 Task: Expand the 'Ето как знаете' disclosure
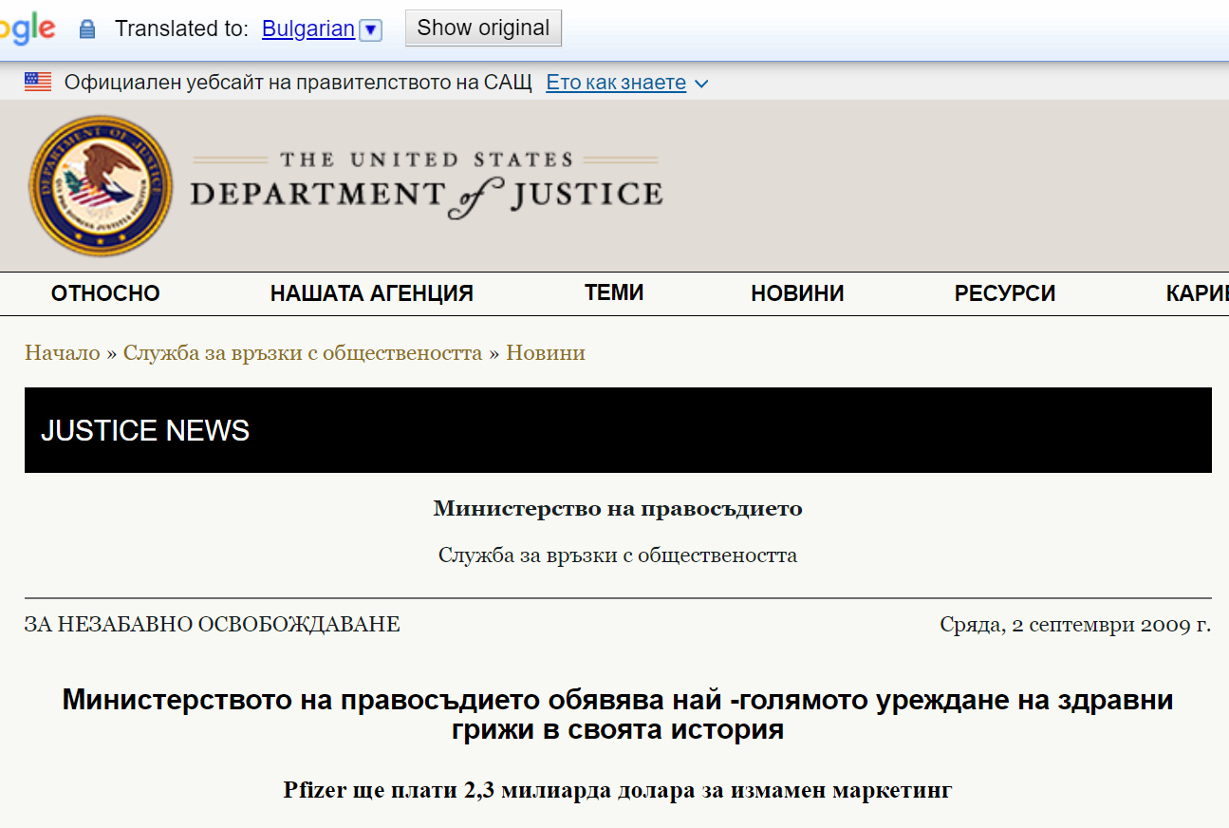(x=626, y=83)
